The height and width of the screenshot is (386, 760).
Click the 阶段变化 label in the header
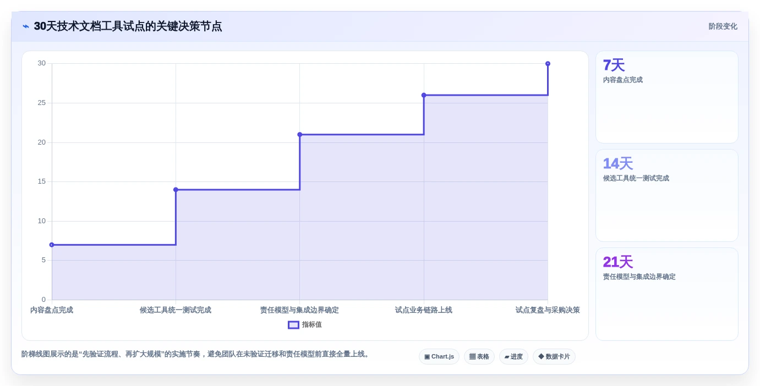coord(723,26)
